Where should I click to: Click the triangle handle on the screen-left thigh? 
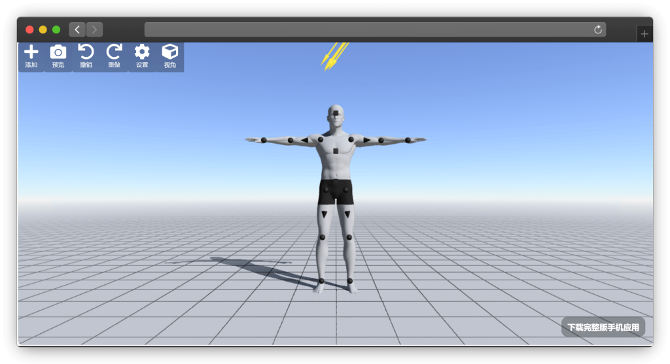coord(324,214)
